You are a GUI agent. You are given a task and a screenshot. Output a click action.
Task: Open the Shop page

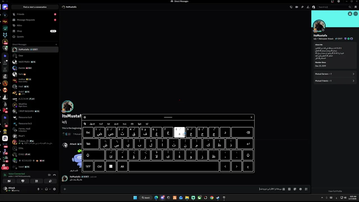click(x=35, y=31)
